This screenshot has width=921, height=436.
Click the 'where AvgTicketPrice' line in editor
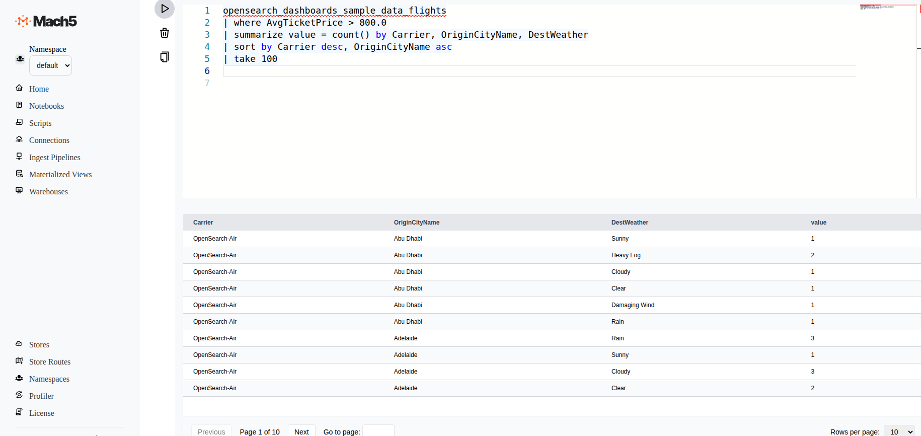click(x=305, y=23)
